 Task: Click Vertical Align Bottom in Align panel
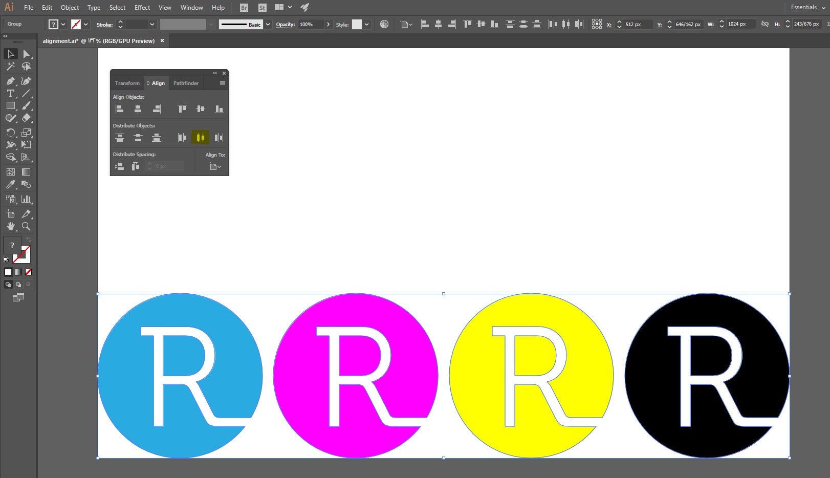(219, 109)
